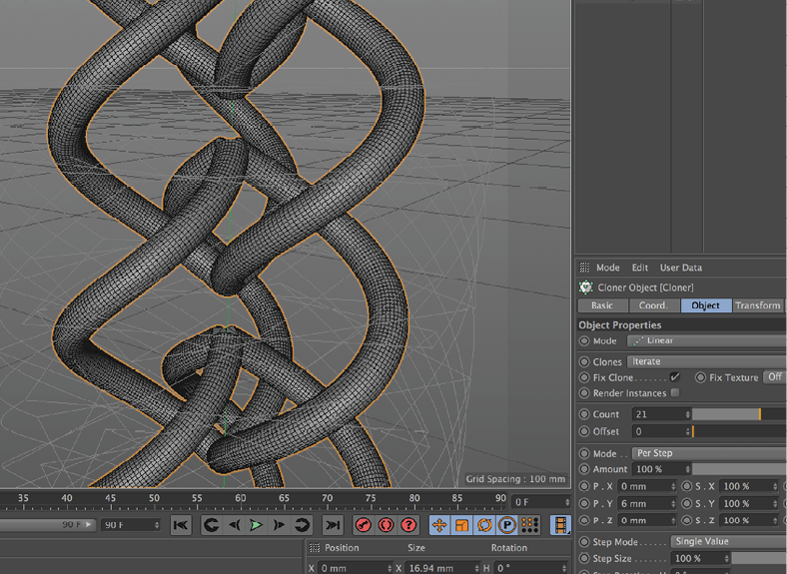The height and width of the screenshot is (574, 787).
Task: Jump to the start of animation
Action: (x=181, y=525)
